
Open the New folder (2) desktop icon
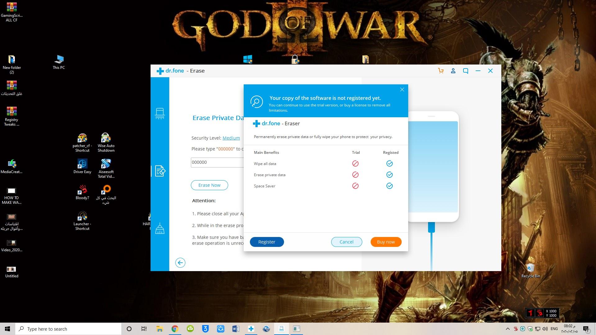click(x=11, y=64)
